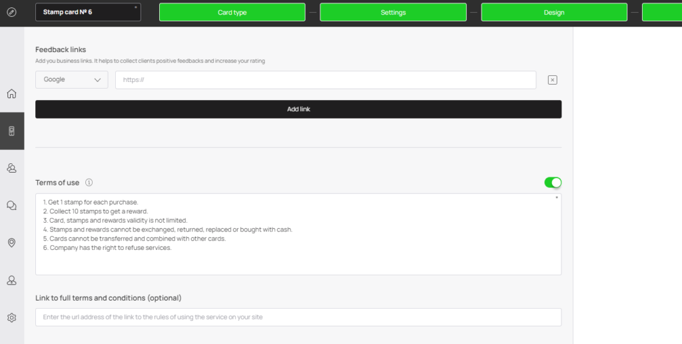
Task: Remove the Google feedback link row
Action: click(x=552, y=80)
